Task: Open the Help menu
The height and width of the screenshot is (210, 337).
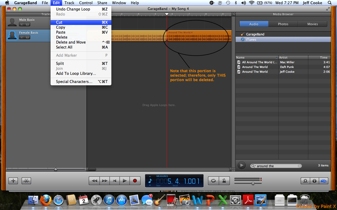Action: click(135, 3)
